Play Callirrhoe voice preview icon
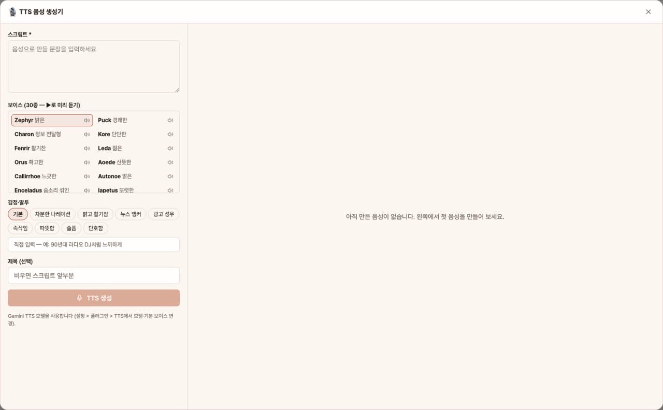The image size is (663, 410). 87,177
